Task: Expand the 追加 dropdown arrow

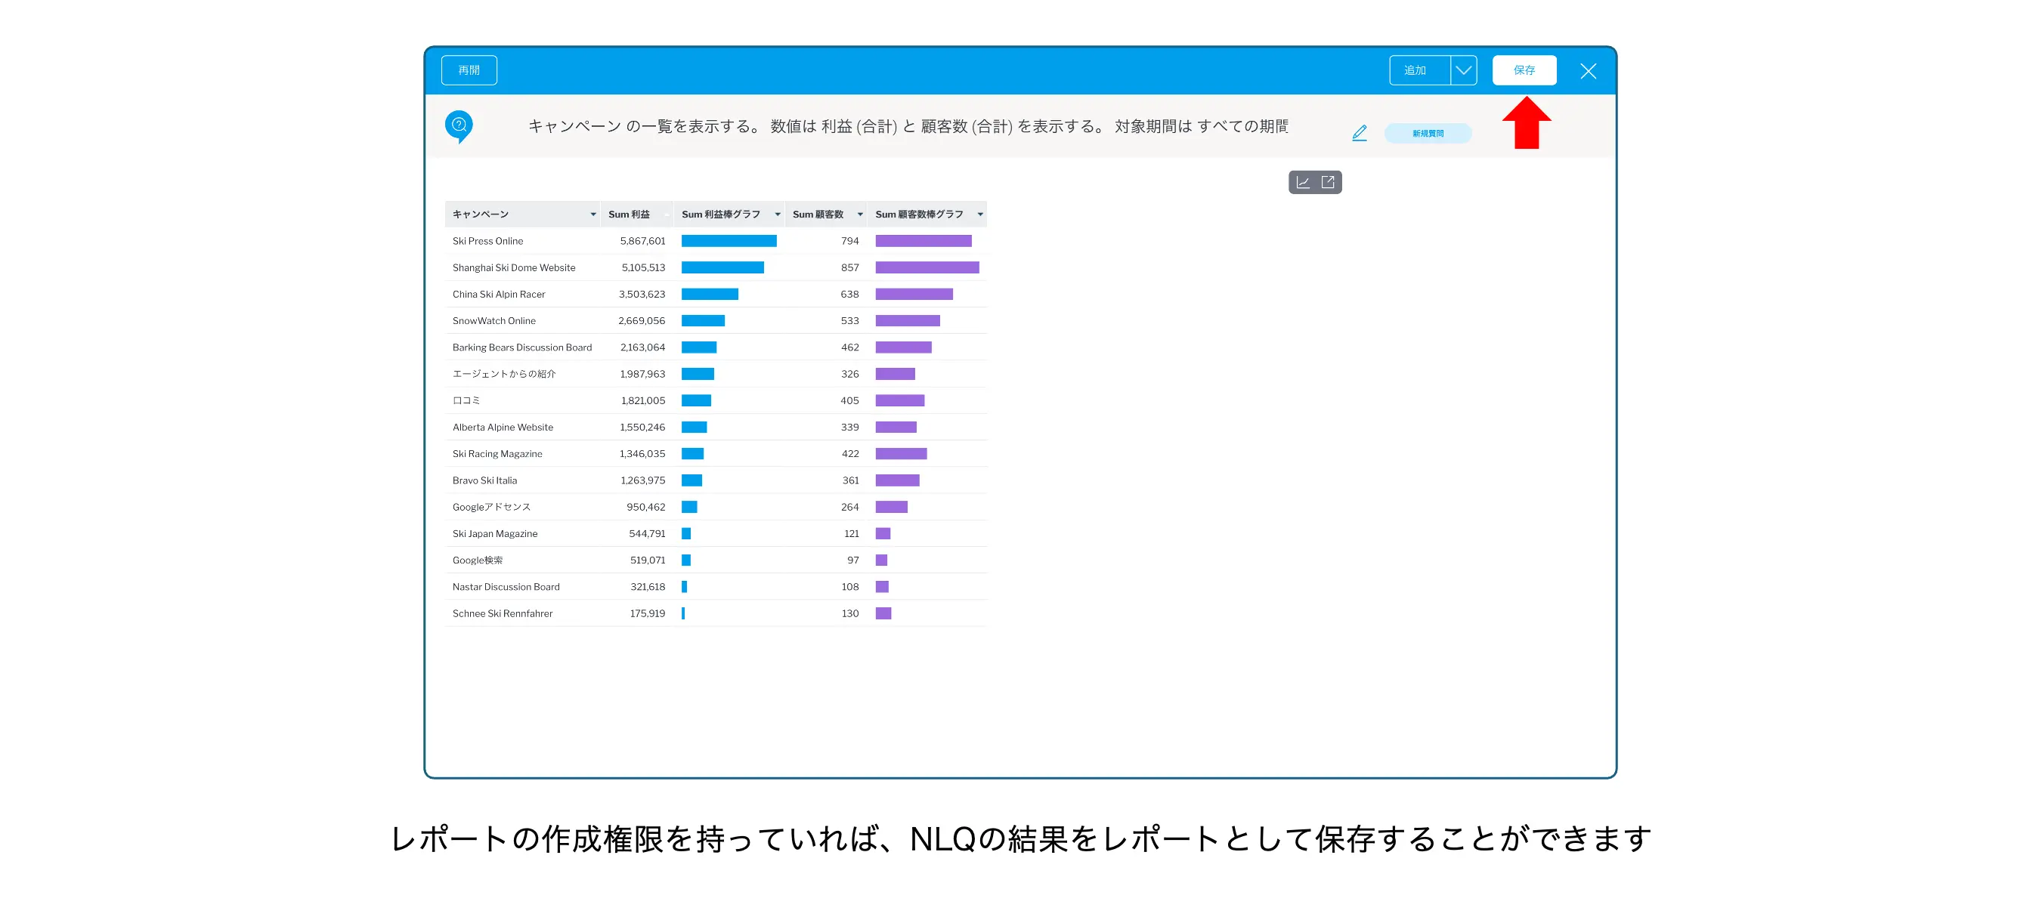Action: pyautogui.click(x=1463, y=70)
